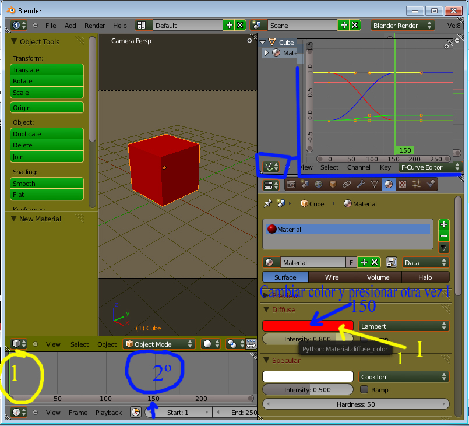The width and height of the screenshot is (469, 426).
Task: Collapse the Diffuse panel
Action: [266, 309]
